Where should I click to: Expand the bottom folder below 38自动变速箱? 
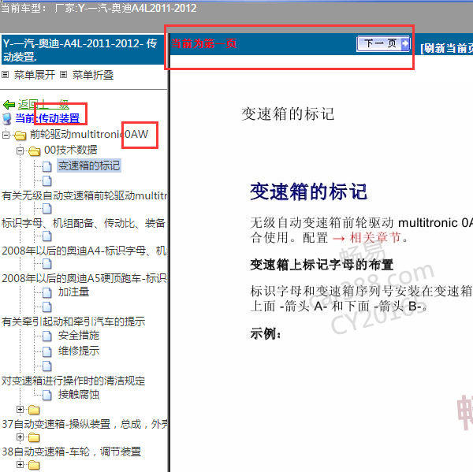click(x=20, y=464)
